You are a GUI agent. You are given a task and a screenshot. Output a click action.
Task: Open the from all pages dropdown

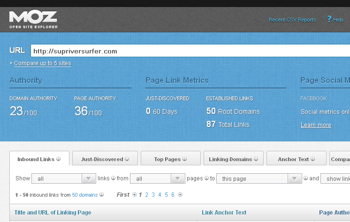(x=157, y=178)
